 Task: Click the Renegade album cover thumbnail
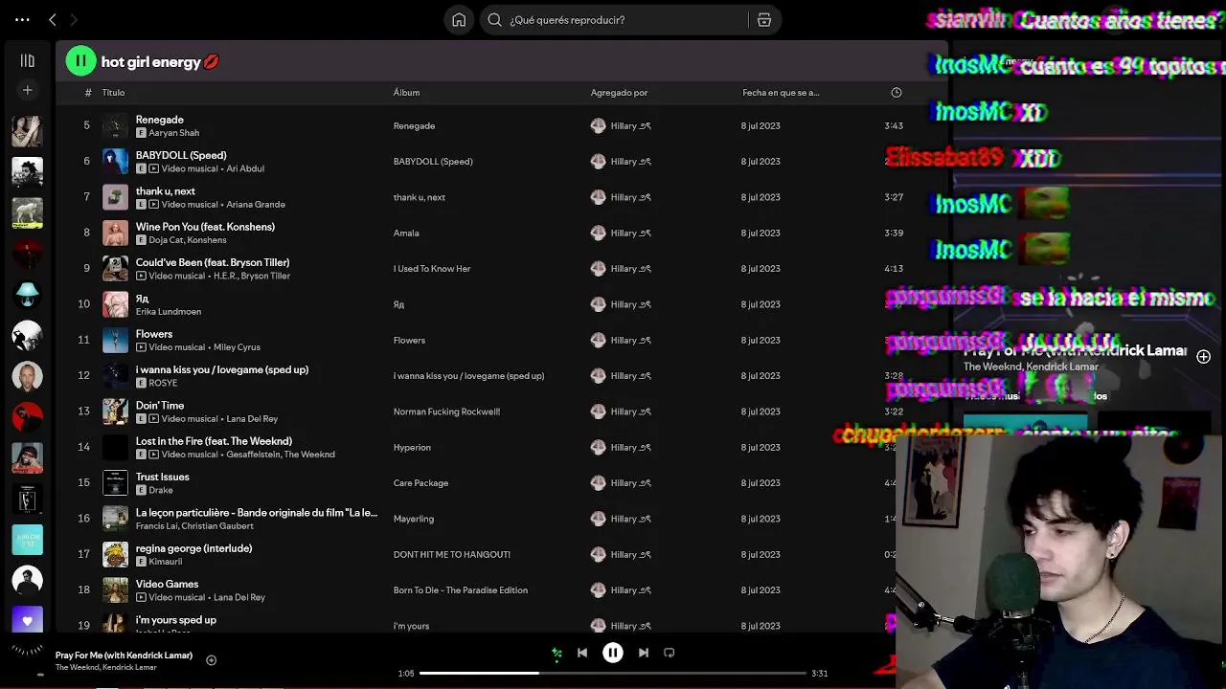click(115, 125)
